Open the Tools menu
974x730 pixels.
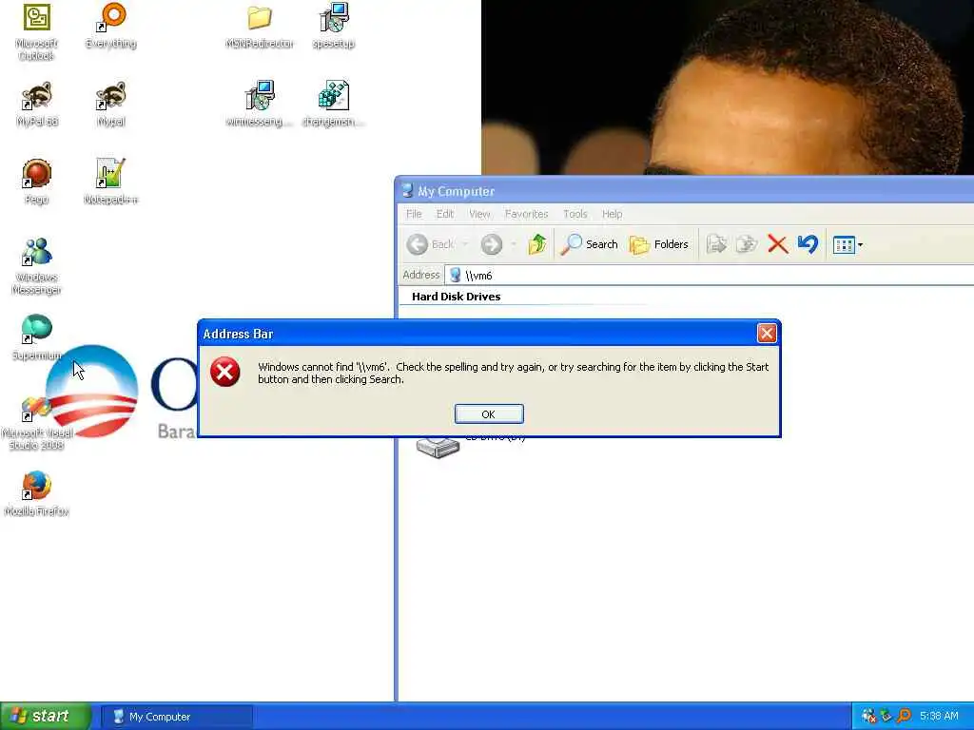(x=575, y=214)
